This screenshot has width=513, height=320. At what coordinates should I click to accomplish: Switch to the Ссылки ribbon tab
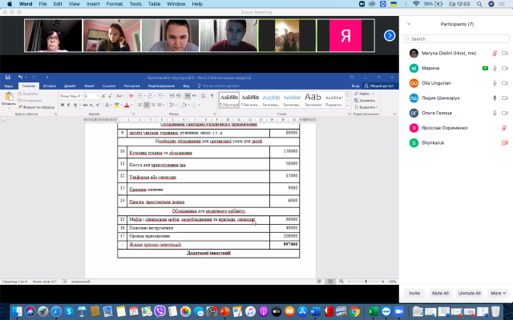109,86
